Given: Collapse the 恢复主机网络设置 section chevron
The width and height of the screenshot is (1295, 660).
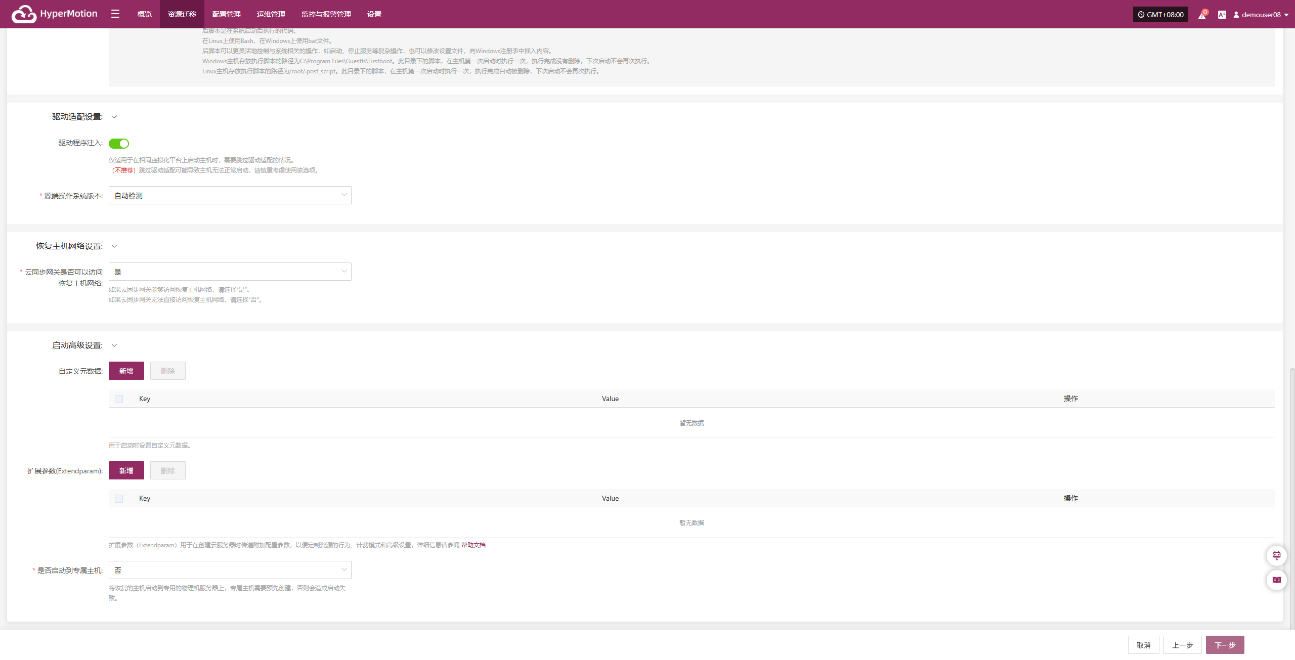Looking at the screenshot, I should (114, 246).
